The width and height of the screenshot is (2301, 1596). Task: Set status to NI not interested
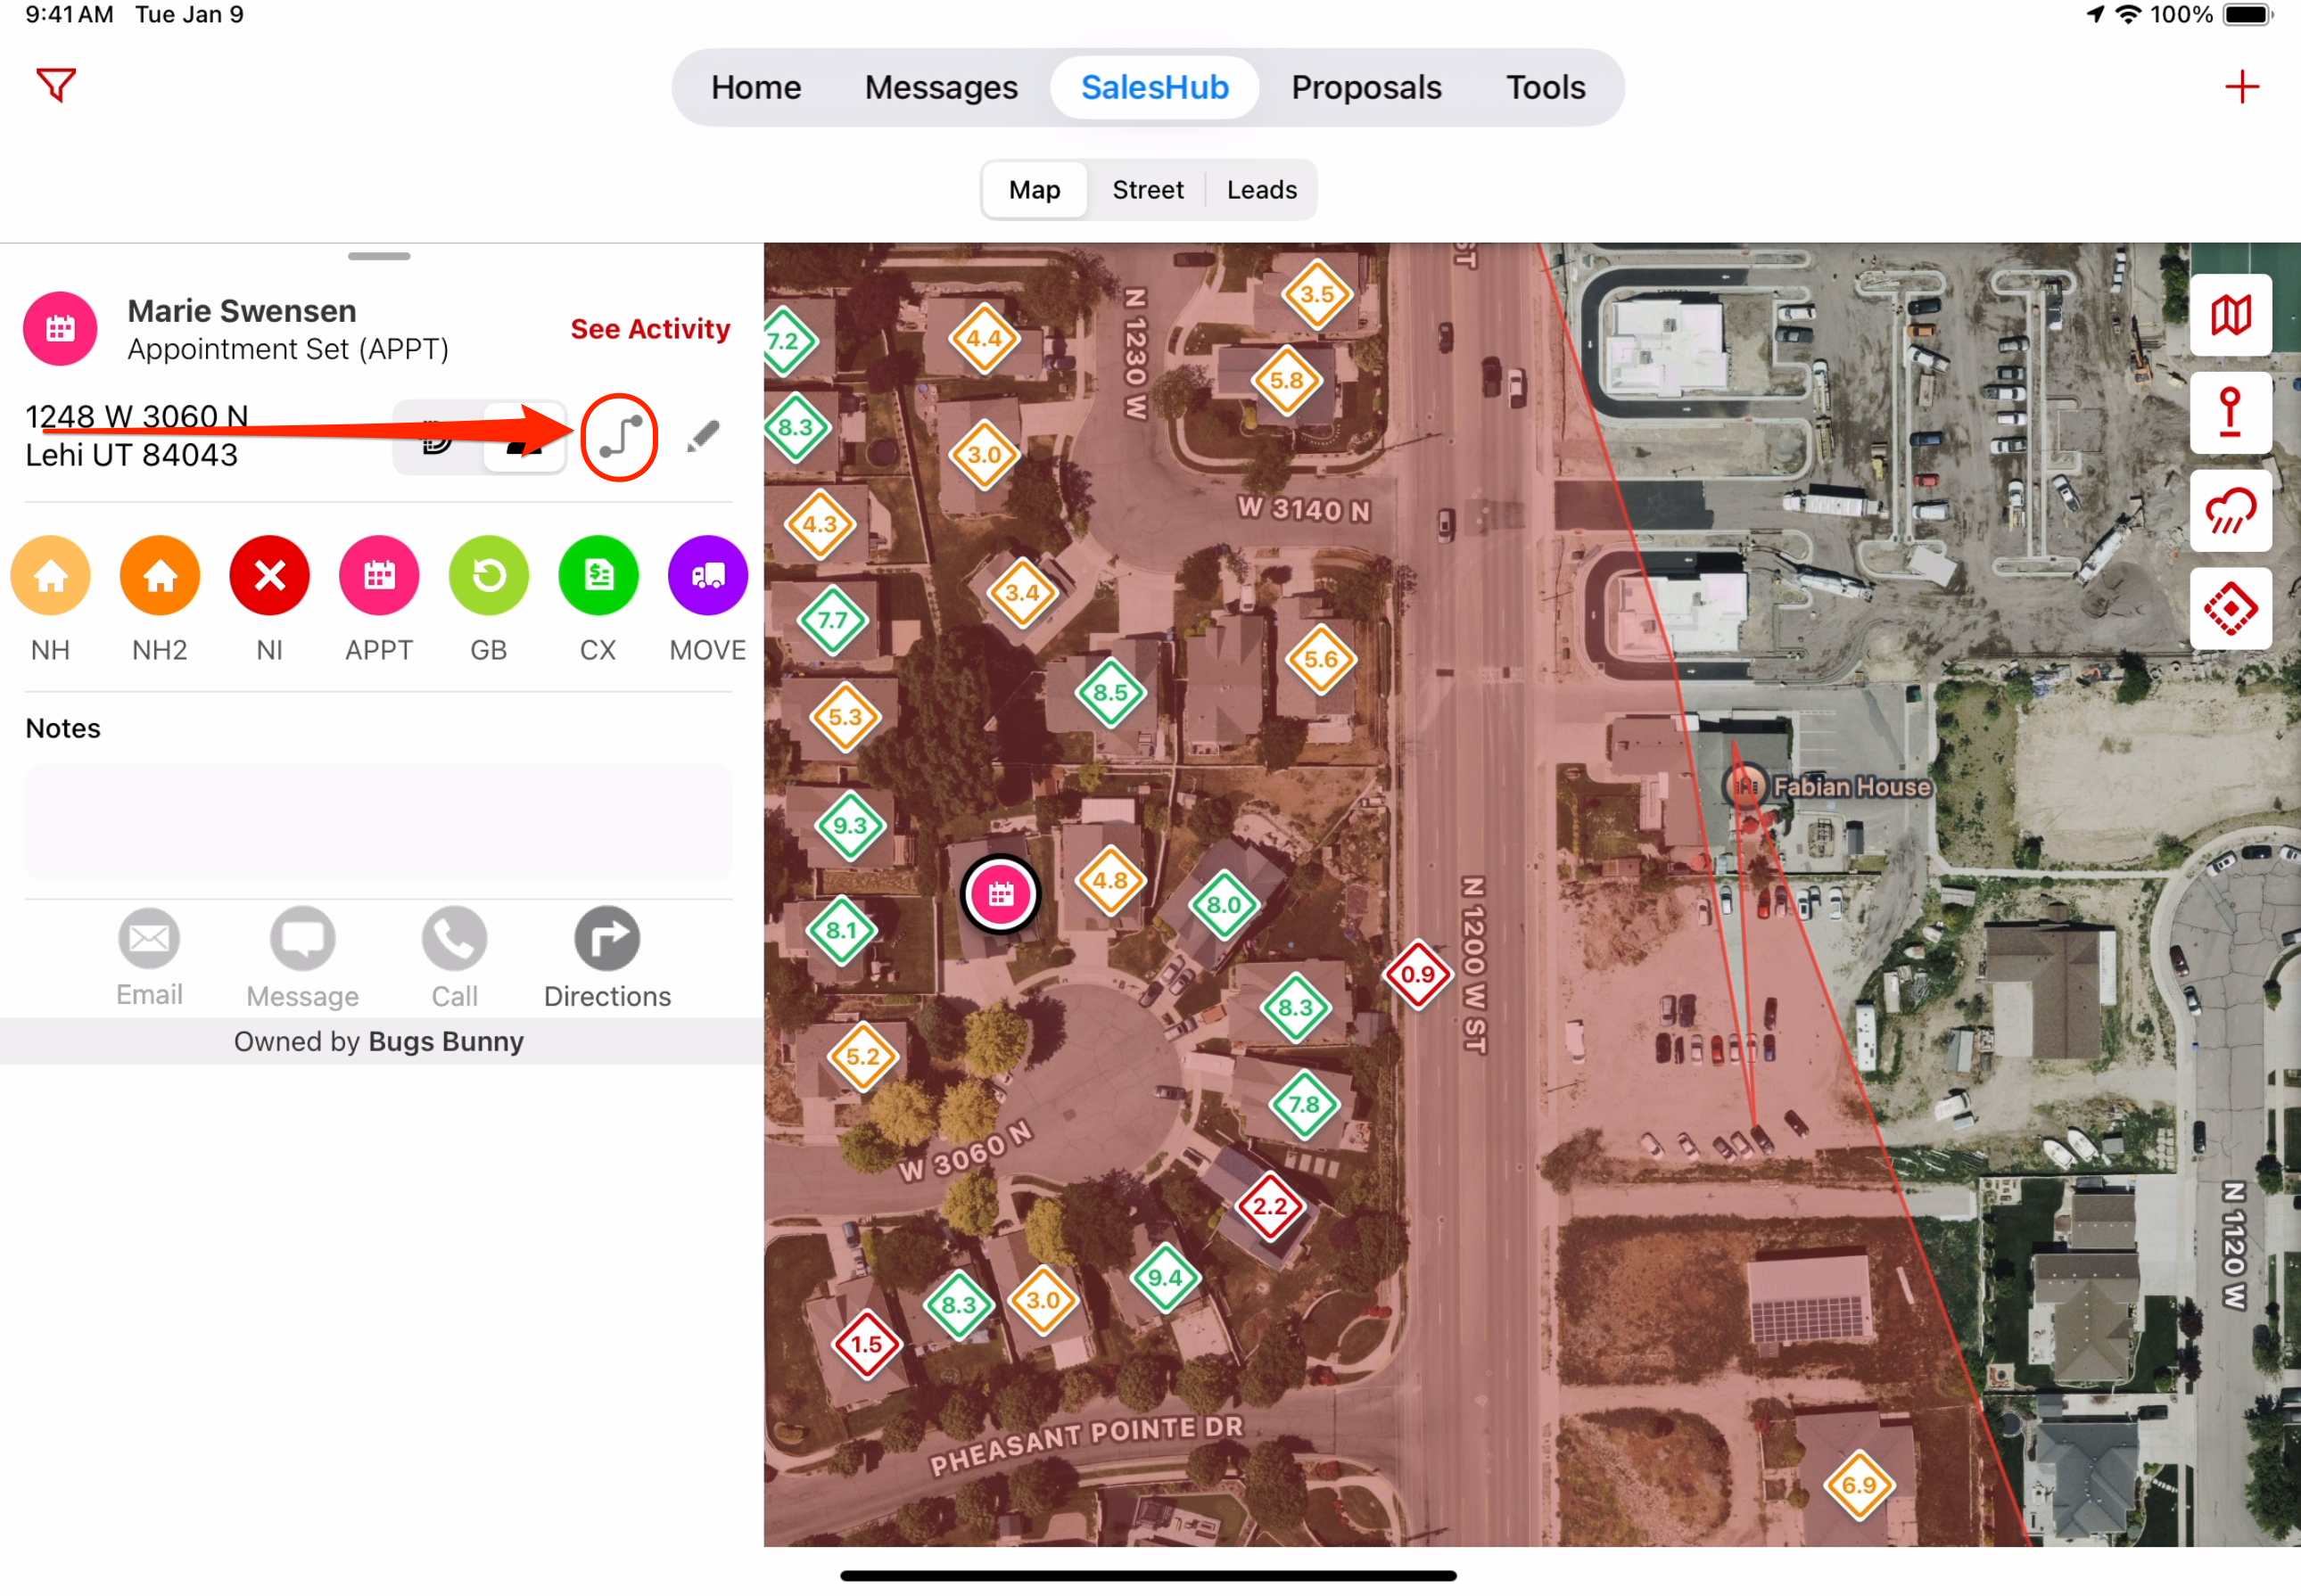click(x=269, y=576)
